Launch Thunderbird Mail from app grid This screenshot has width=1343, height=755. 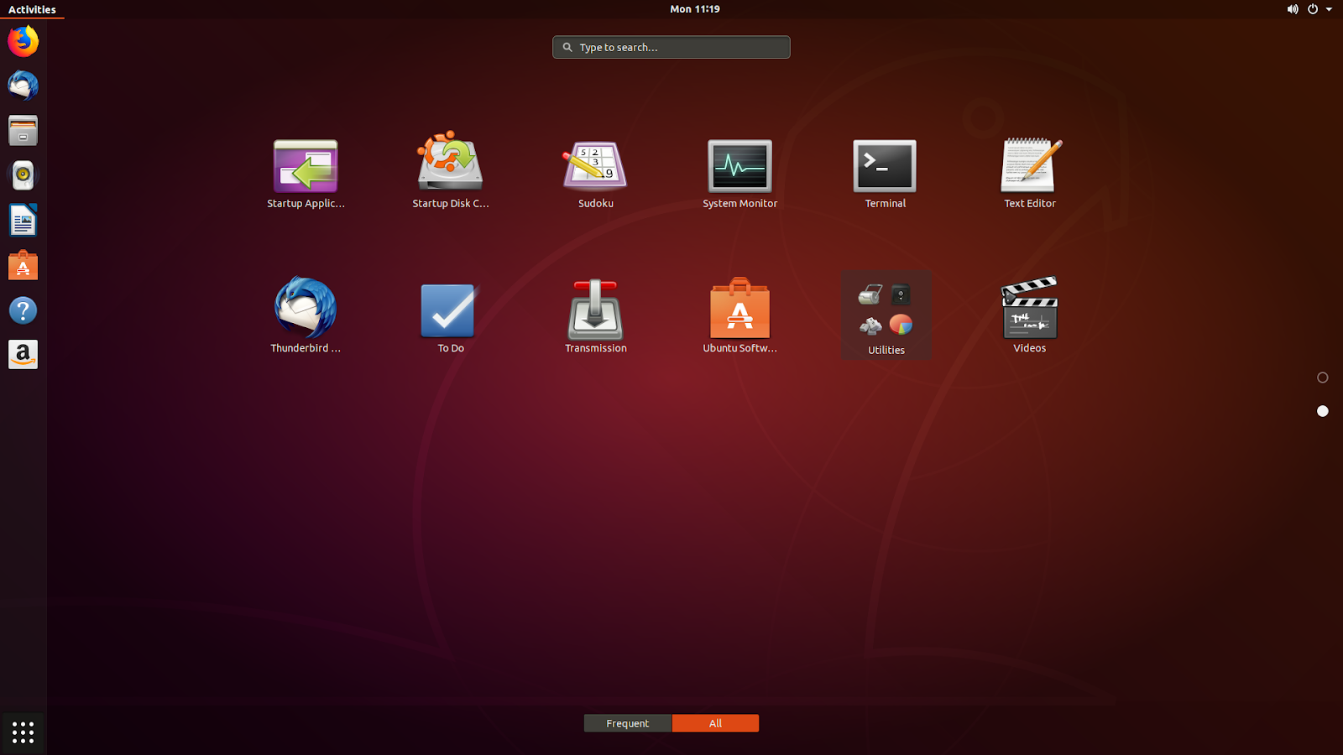point(306,315)
